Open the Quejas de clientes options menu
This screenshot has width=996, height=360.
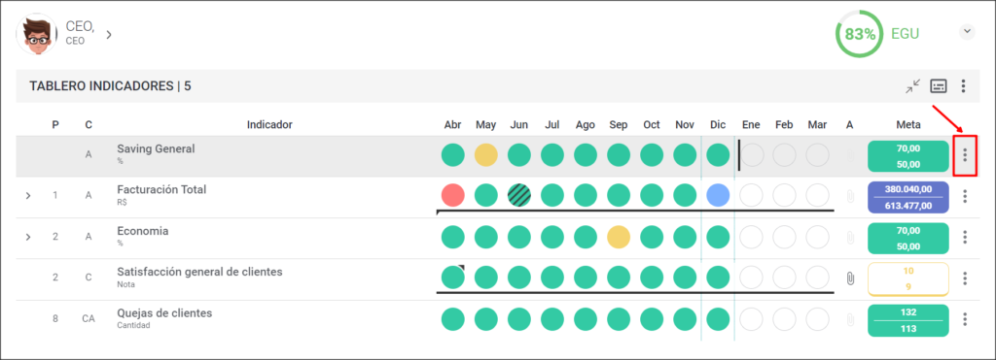click(965, 319)
